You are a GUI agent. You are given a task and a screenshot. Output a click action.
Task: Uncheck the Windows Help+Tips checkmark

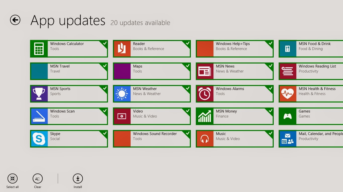pos(270,43)
